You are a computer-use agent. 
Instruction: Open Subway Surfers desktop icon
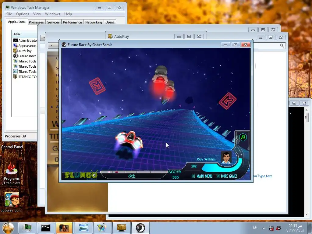[x=12, y=202]
